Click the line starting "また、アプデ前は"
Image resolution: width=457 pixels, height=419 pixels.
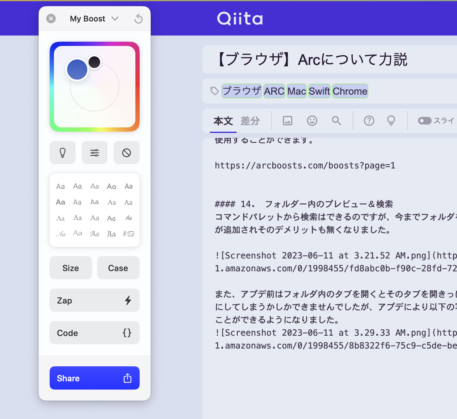(336, 294)
